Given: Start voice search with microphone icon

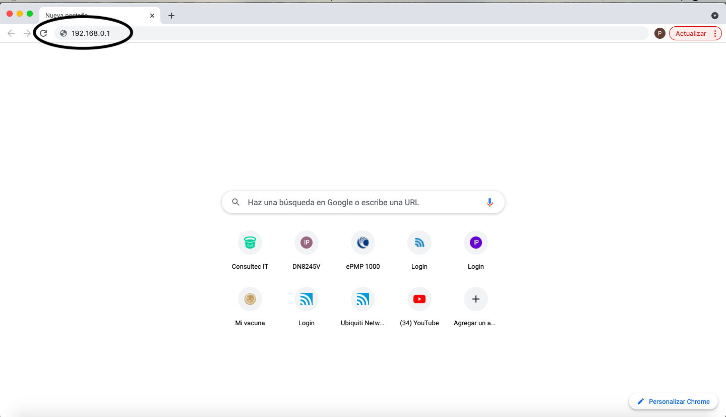Looking at the screenshot, I should (489, 202).
